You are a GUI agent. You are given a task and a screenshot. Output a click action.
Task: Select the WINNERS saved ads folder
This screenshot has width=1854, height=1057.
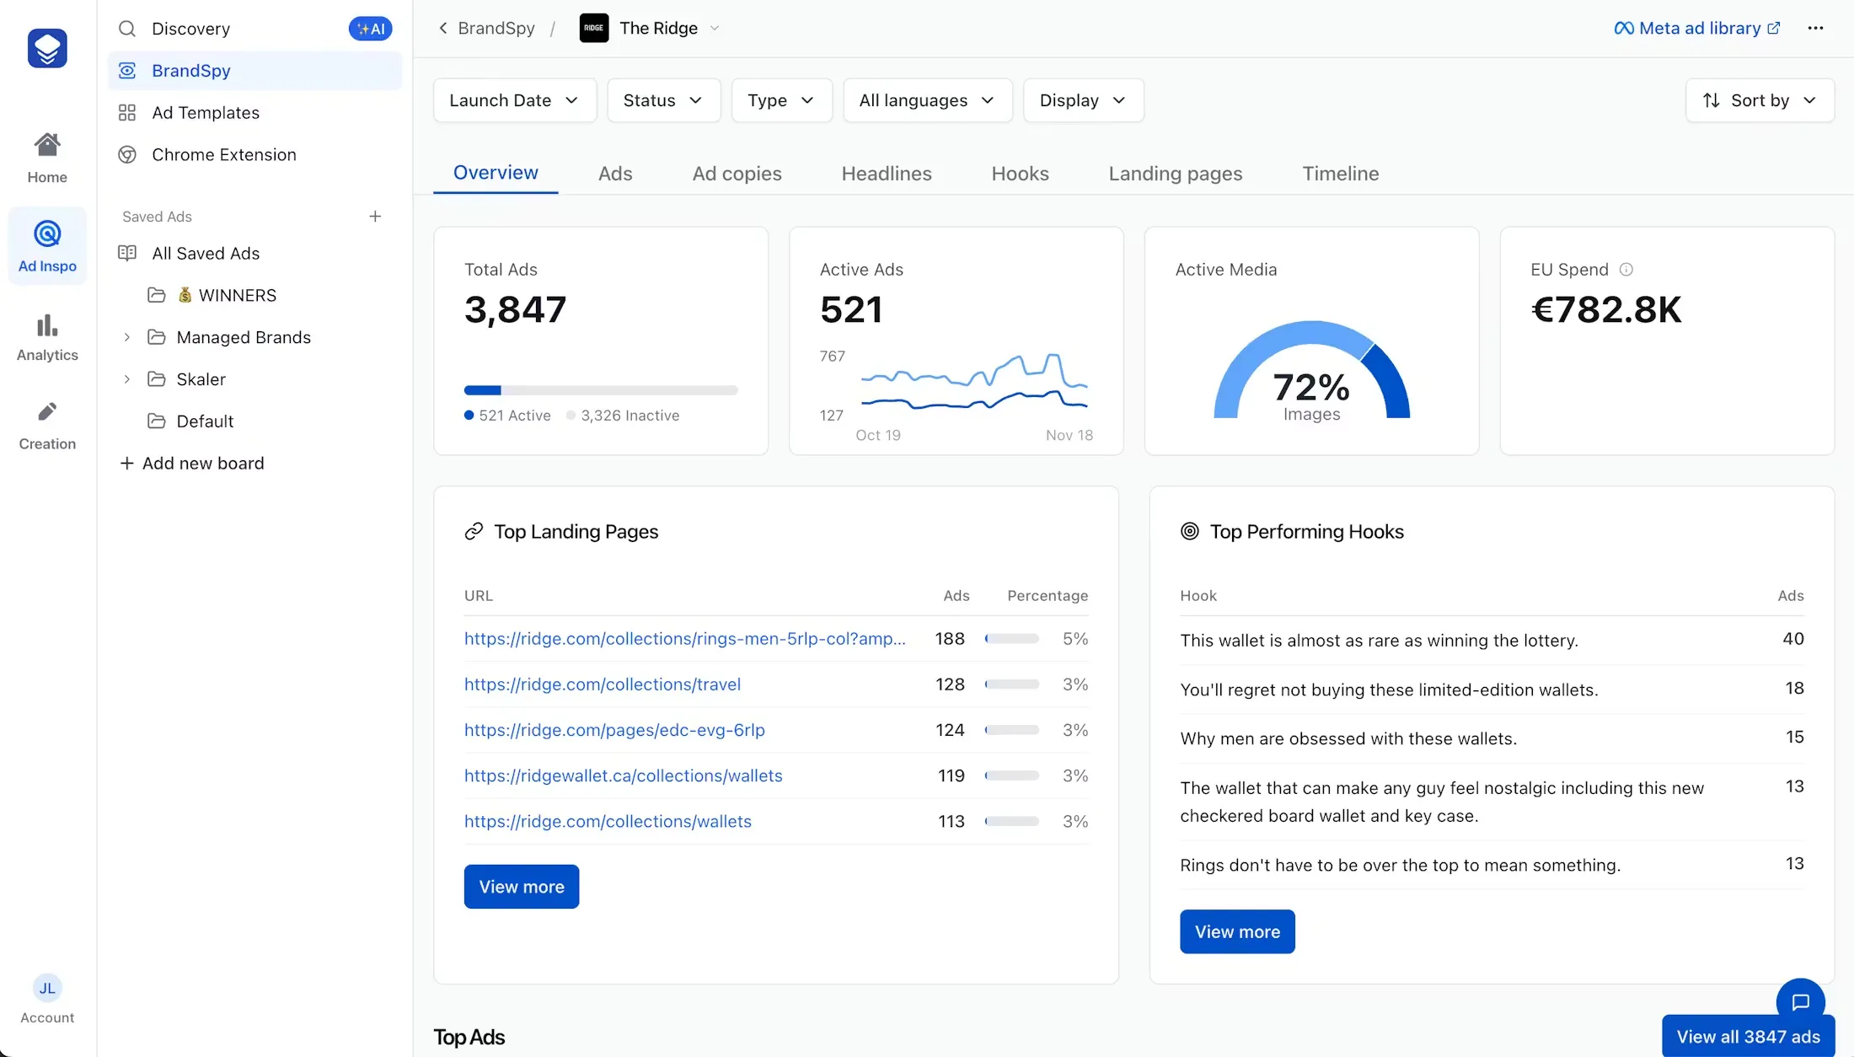[237, 295]
